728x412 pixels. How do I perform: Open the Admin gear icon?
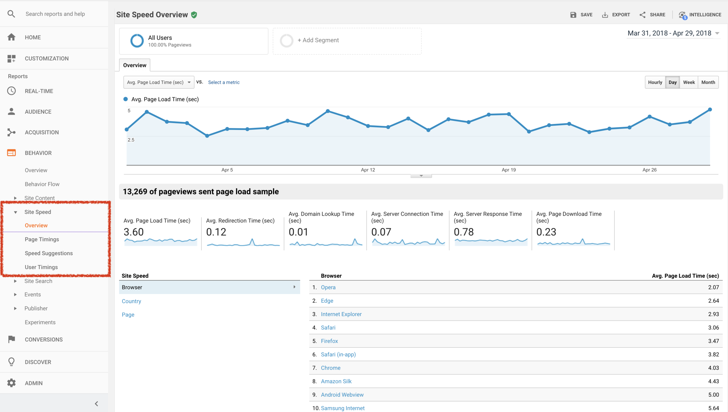tap(11, 383)
